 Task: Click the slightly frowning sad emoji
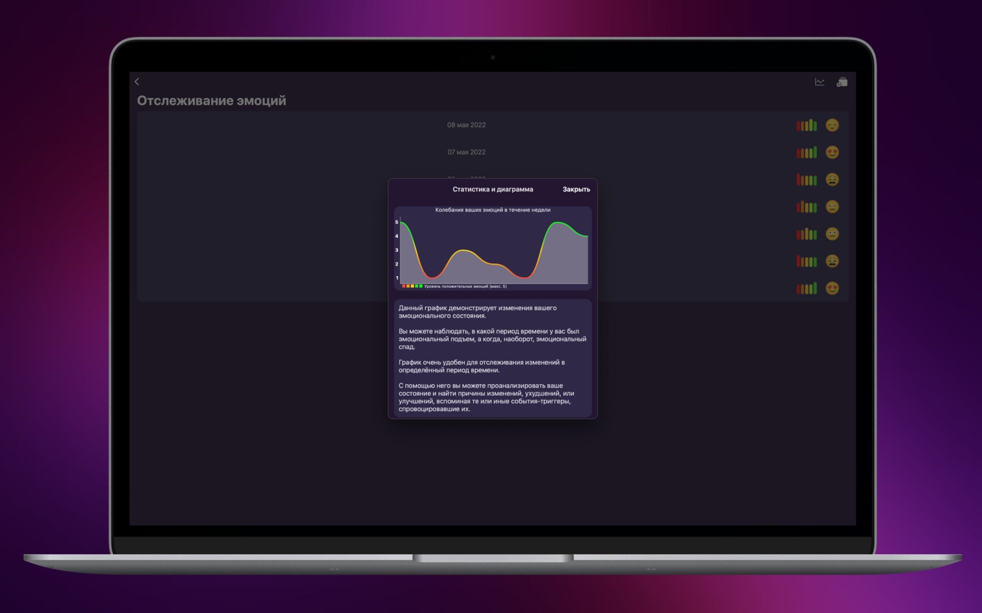[x=832, y=207]
